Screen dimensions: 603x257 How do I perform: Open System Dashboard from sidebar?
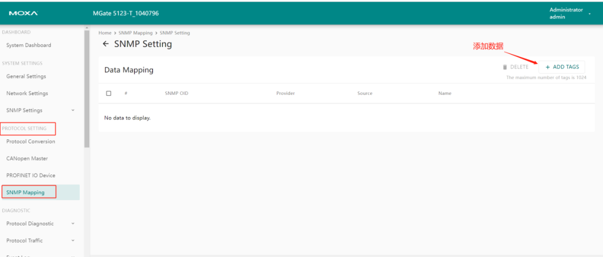[28, 45]
